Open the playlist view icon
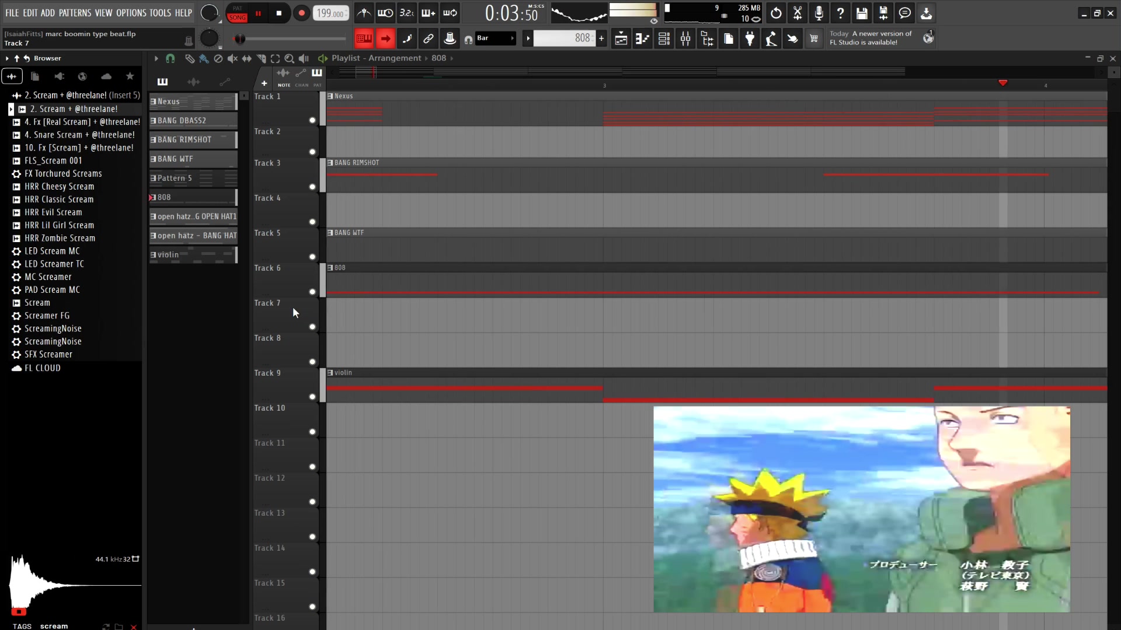 tap(621, 39)
